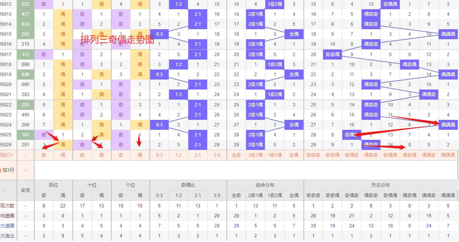This screenshot has width=459, height=242.
Task: Click the blank input area beside 加1行
Action: (246, 170)
